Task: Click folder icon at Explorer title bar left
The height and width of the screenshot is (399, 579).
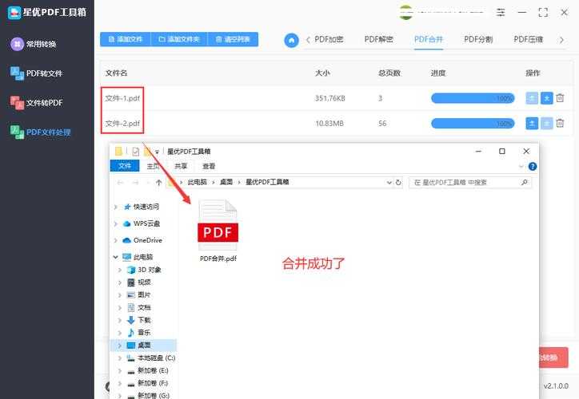Action: [118, 152]
